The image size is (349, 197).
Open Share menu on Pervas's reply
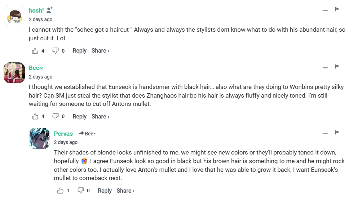[125, 191]
